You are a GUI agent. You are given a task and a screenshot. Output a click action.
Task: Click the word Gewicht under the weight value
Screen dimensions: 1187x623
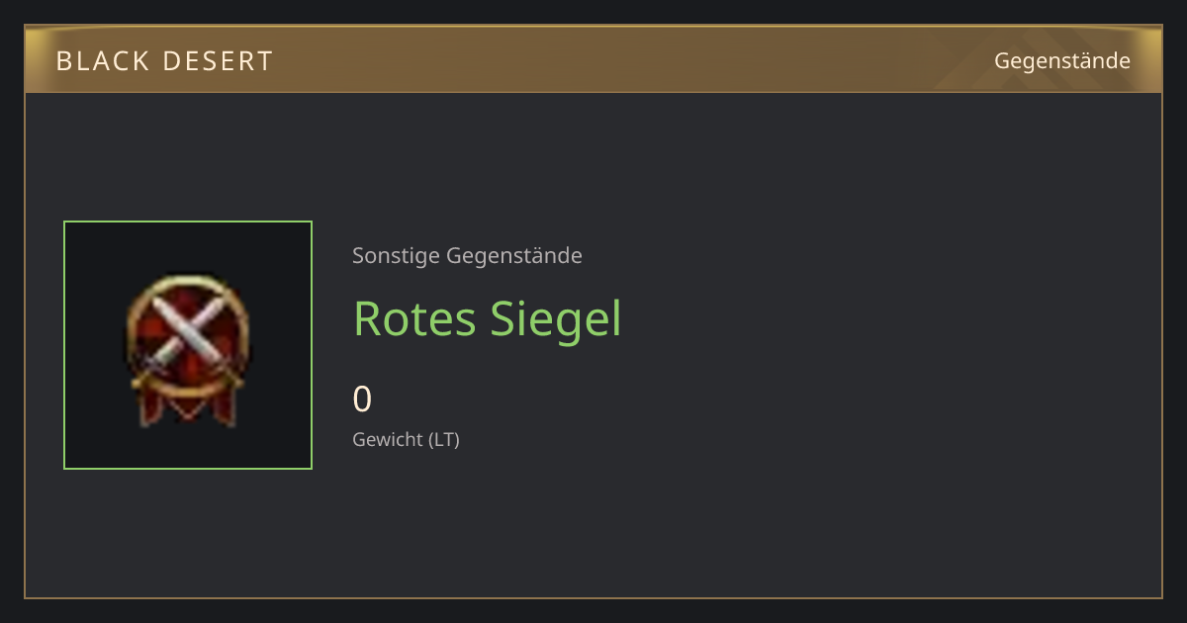[388, 440]
